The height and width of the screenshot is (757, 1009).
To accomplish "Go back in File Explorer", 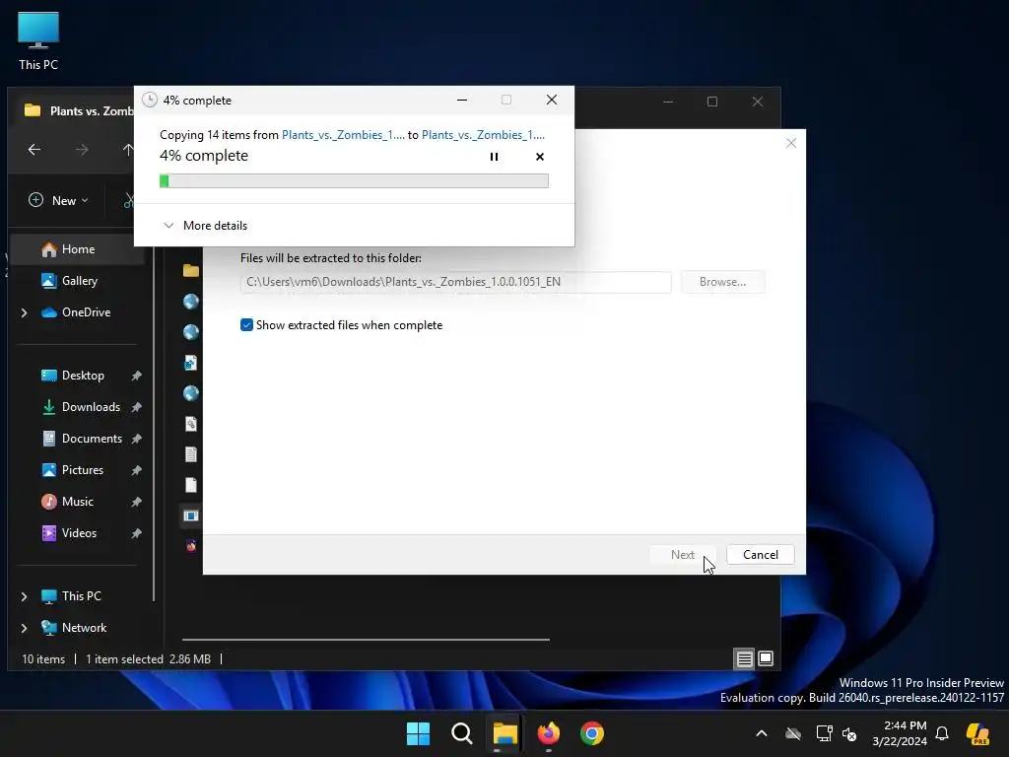I will 34,150.
